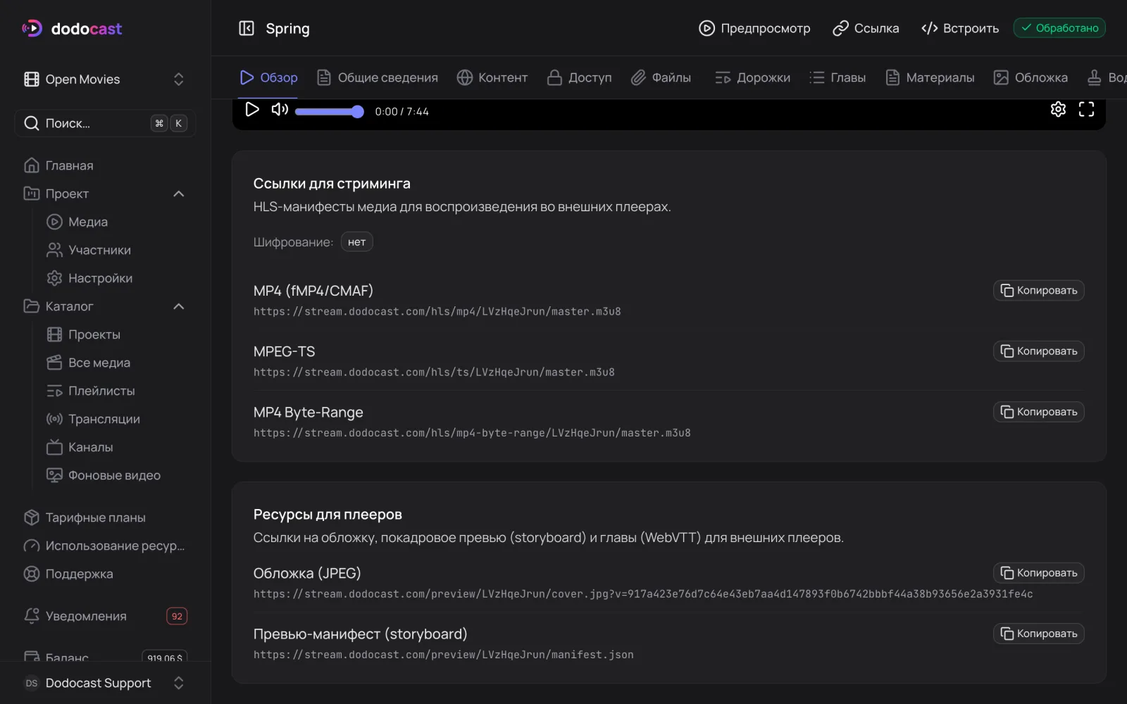Switch to Контент tab
The width and height of the screenshot is (1127, 704).
tap(492, 77)
